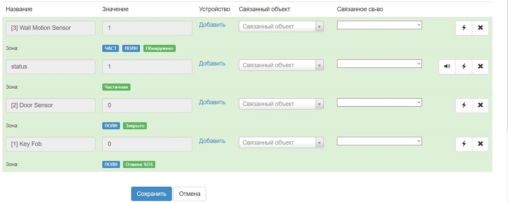Screen dimensions: 508x203
Task: Click lightning icon for Key Fob row
Action: coord(464,144)
